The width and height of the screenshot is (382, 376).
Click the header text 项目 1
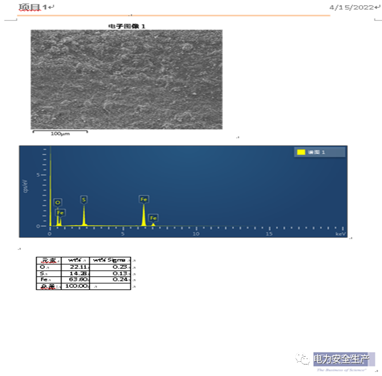(x=33, y=7)
